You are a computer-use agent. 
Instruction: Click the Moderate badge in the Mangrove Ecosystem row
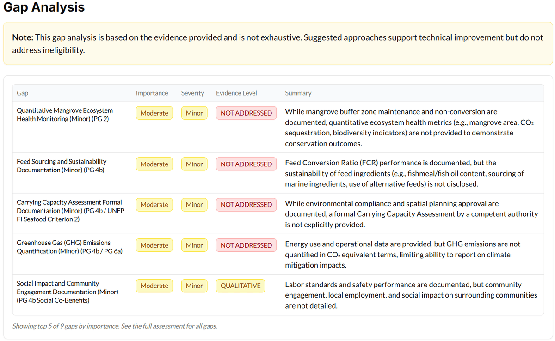click(154, 113)
